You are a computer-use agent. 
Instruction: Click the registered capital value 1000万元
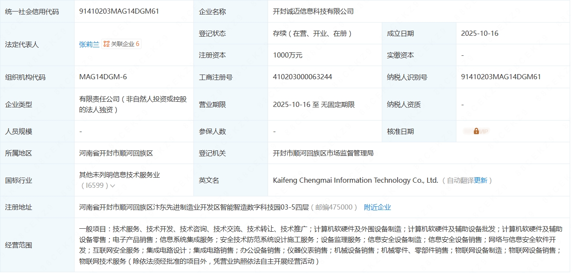288,55
